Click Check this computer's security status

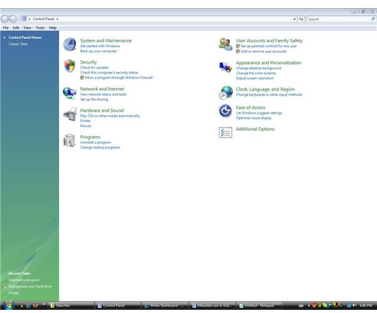point(109,72)
